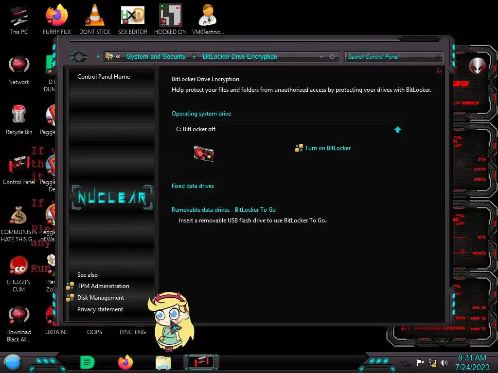Collapse the C: drive section arrow
This screenshot has height=373, width=498.
[x=398, y=129]
